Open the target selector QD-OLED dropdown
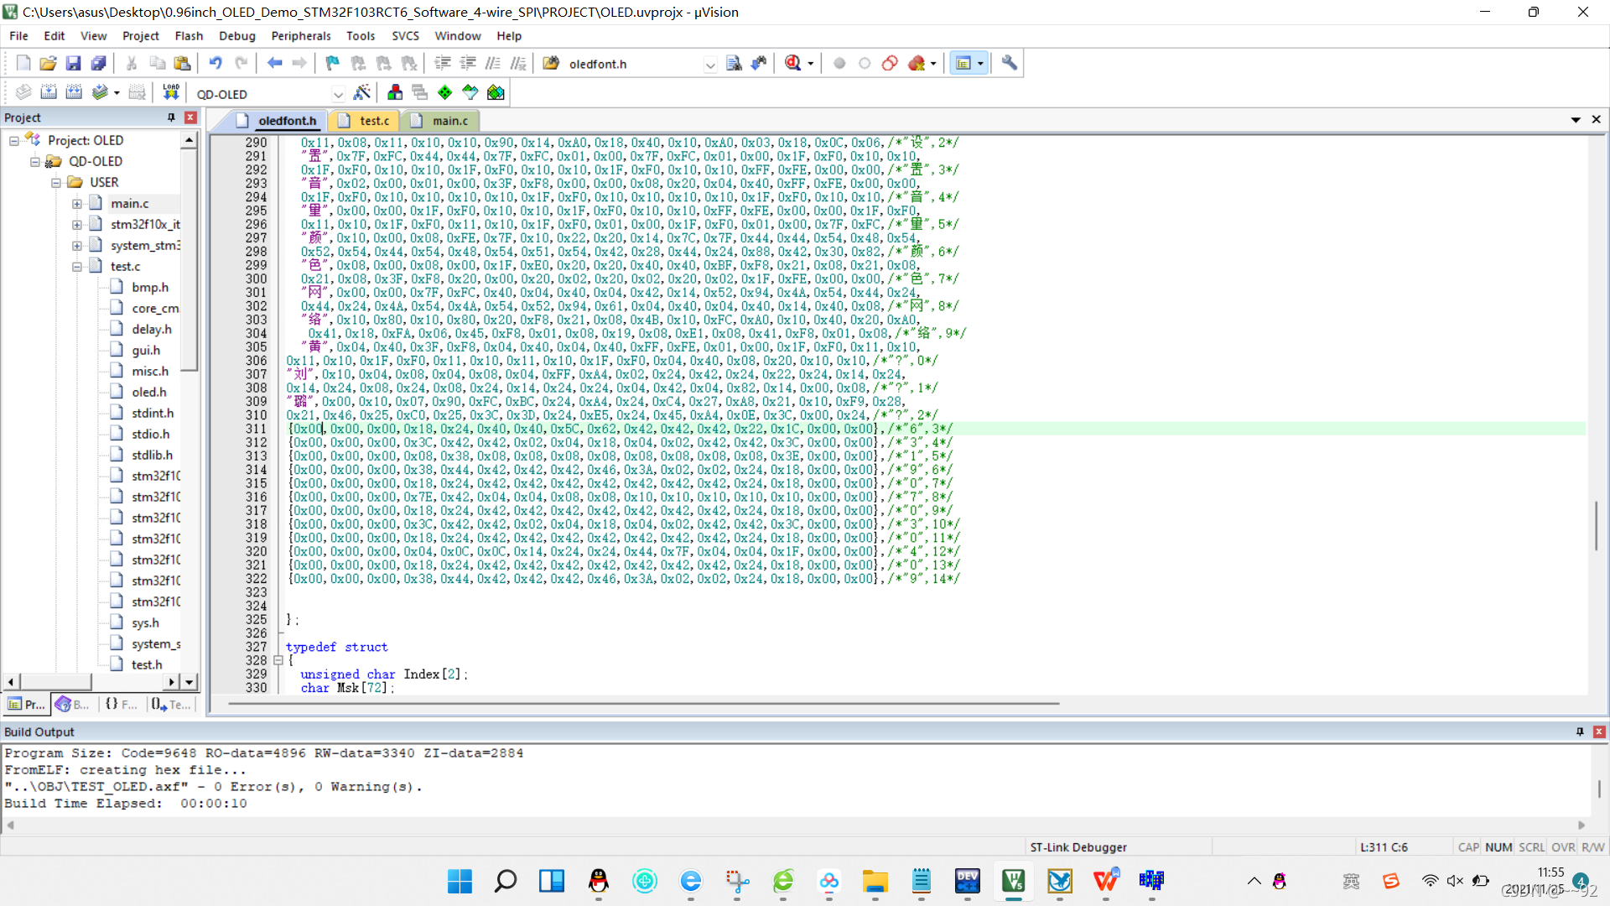This screenshot has width=1610, height=906. (x=338, y=94)
